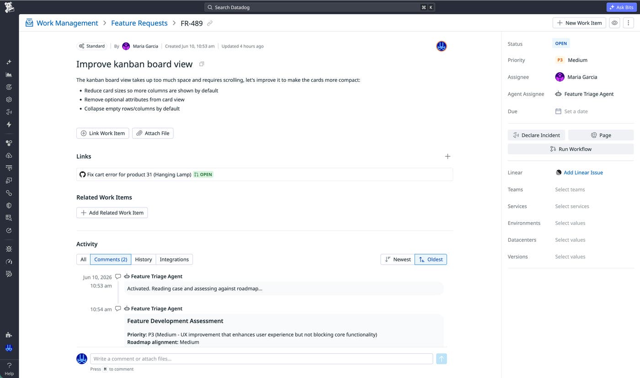Click the Ask Bits button
Image resolution: width=640 pixels, height=378 pixels.
621,7
